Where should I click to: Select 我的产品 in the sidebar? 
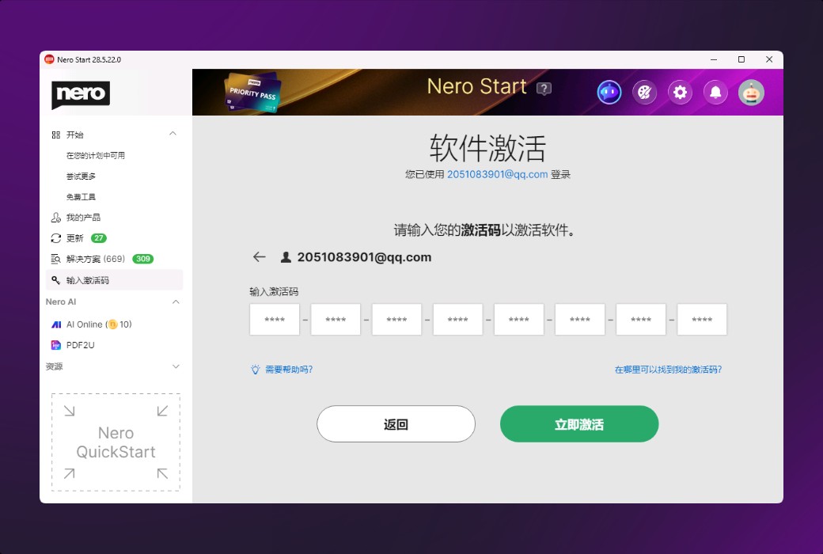click(82, 217)
